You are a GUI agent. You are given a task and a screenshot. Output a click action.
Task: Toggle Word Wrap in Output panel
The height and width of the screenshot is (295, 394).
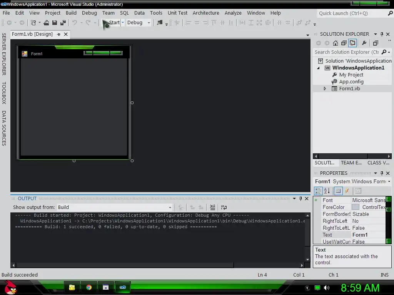pyautogui.click(x=224, y=207)
